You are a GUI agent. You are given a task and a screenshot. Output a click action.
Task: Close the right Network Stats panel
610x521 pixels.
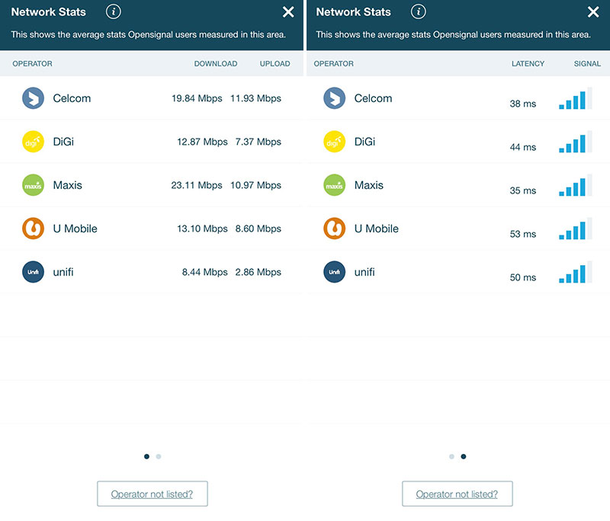coord(593,12)
